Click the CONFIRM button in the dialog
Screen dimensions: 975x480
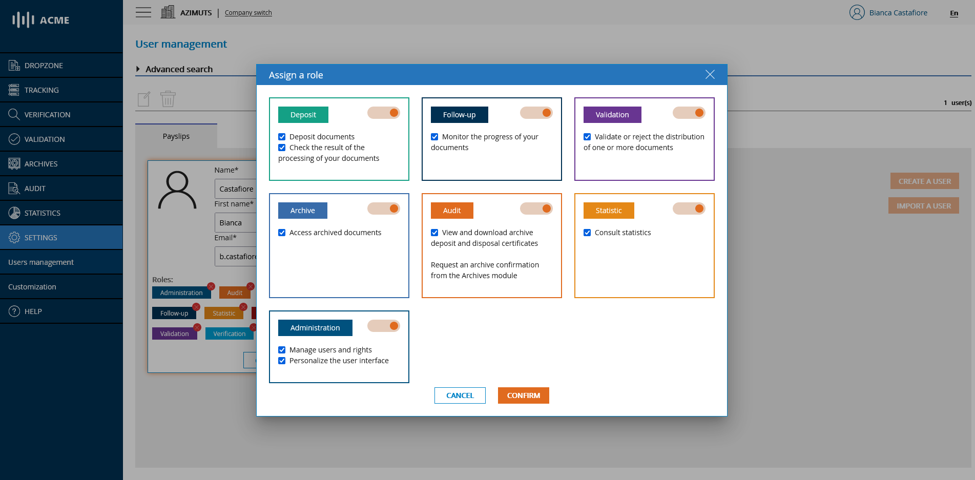tap(523, 395)
